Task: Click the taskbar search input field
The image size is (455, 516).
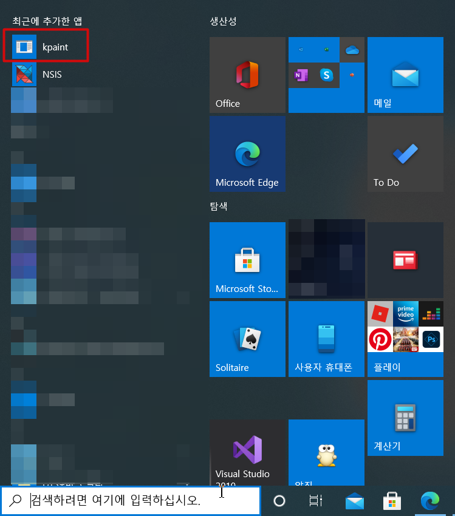Action: tap(131, 501)
